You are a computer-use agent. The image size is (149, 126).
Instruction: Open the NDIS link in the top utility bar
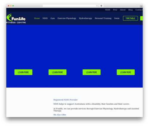tap(108, 10)
